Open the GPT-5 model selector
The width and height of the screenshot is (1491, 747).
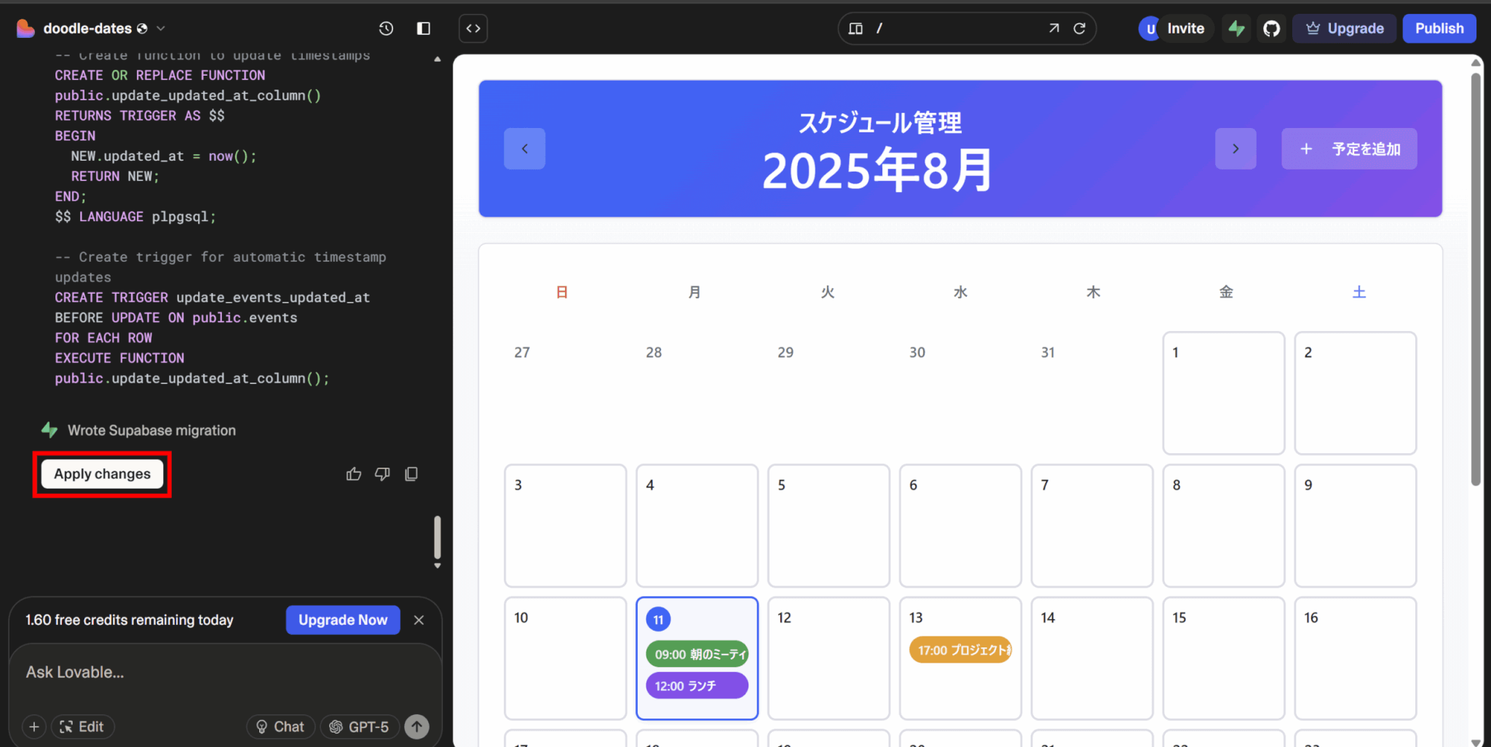[x=360, y=727]
